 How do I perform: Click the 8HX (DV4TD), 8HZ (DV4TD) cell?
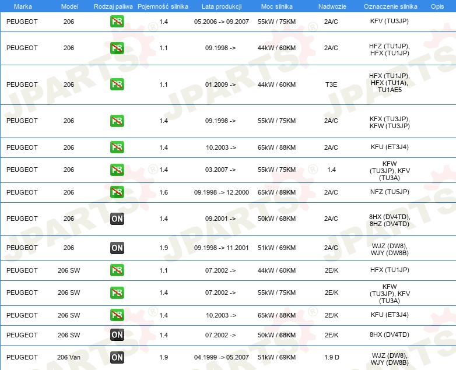point(390,220)
